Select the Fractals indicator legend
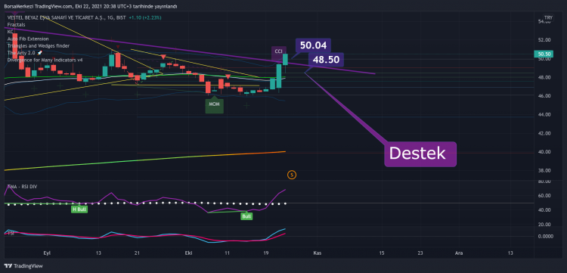Image resolution: width=567 pixels, height=273 pixels. (17, 24)
